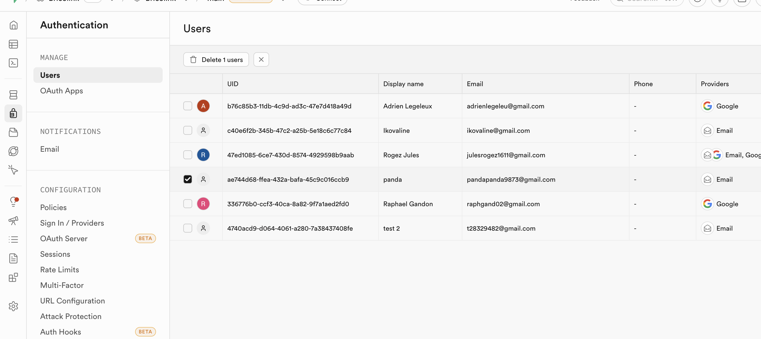Screen dimensions: 761x339
Task: Open Rate Limits configuration page
Action: (60, 270)
